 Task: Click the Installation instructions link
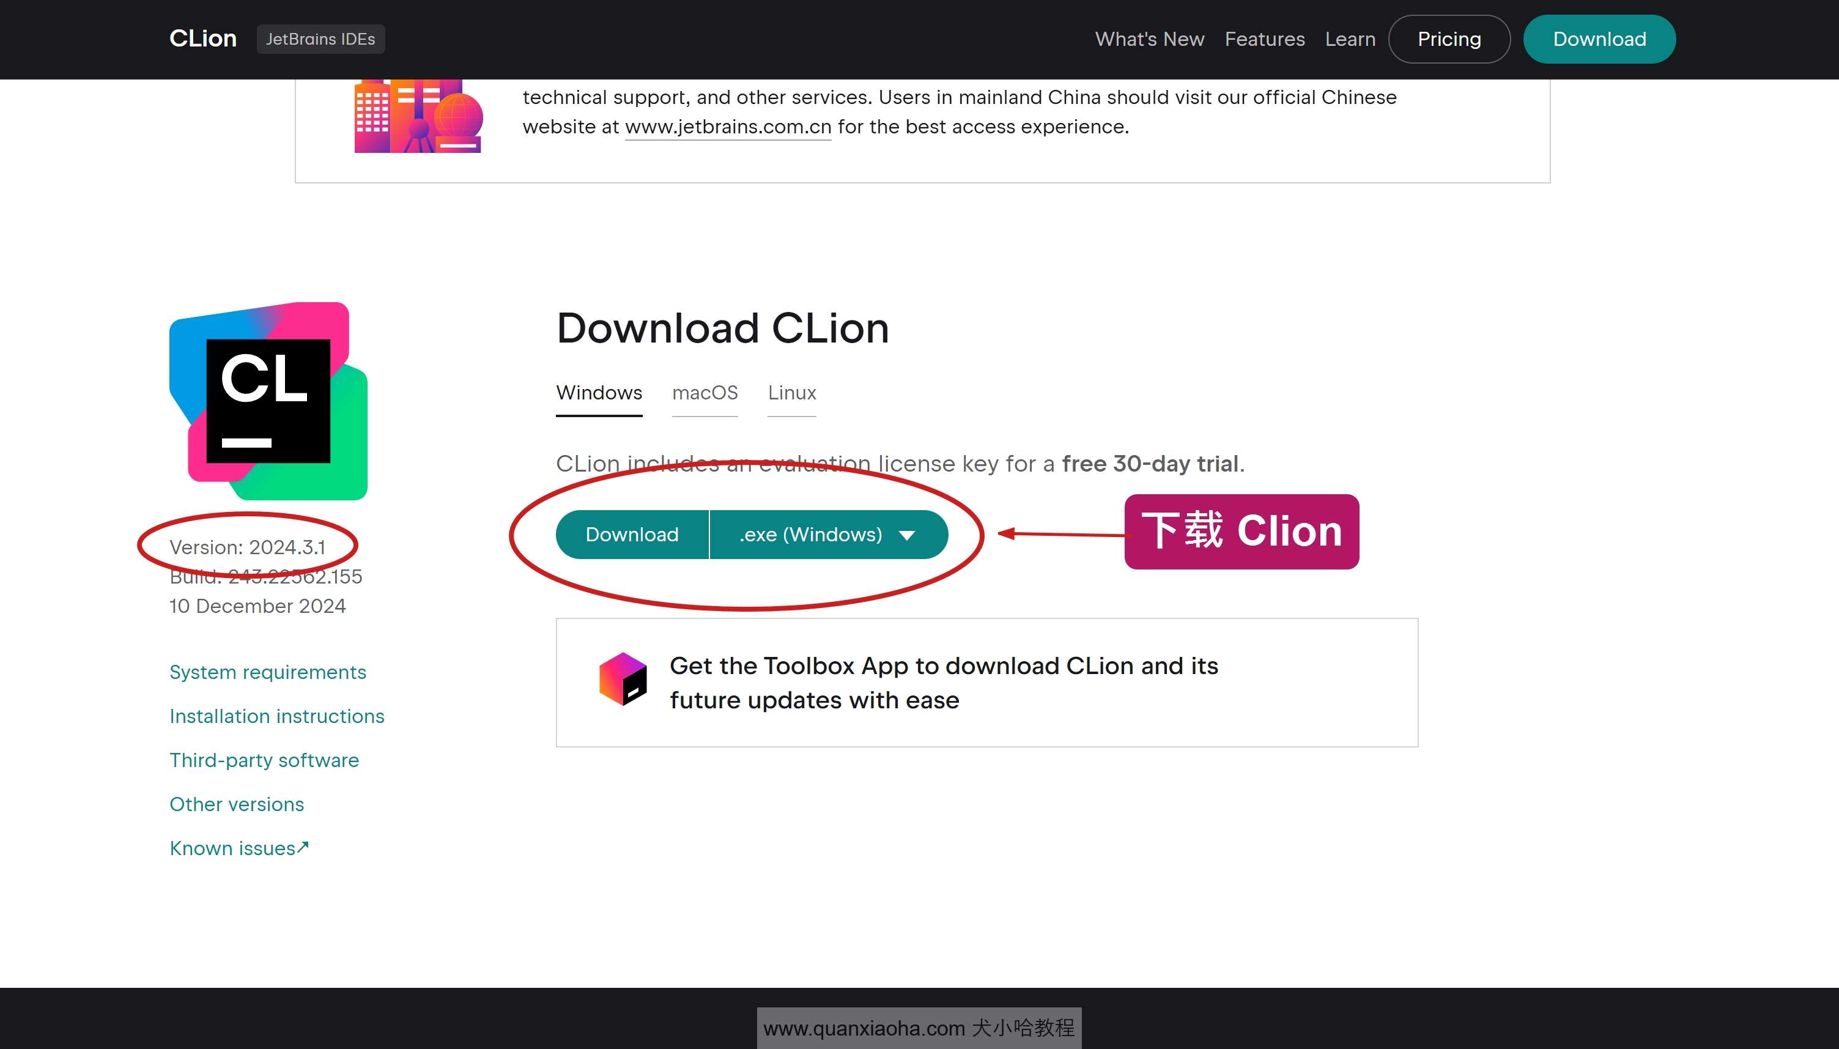(276, 716)
